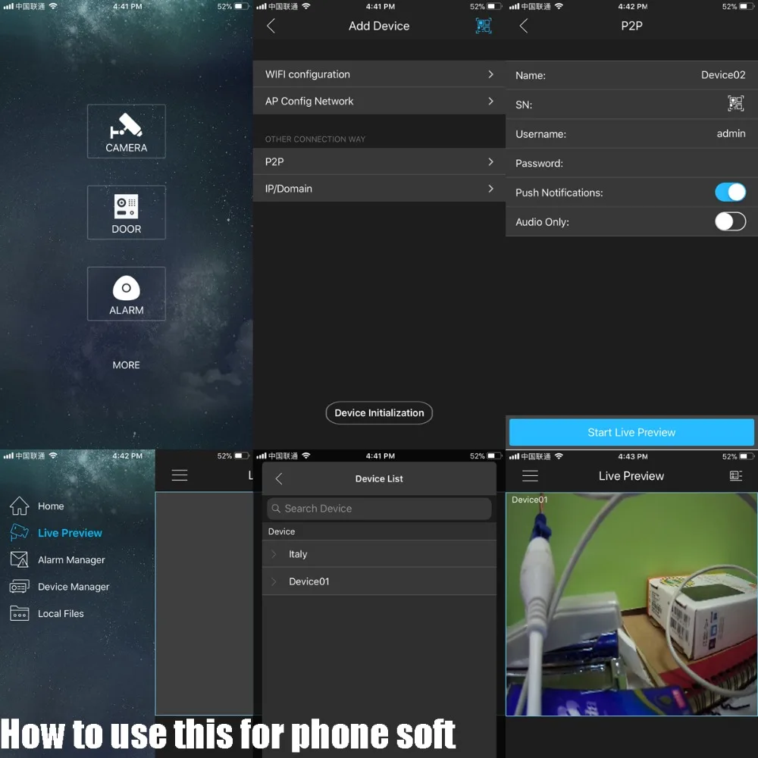
Task: Open Device Manager in side menu
Action: [x=74, y=587]
